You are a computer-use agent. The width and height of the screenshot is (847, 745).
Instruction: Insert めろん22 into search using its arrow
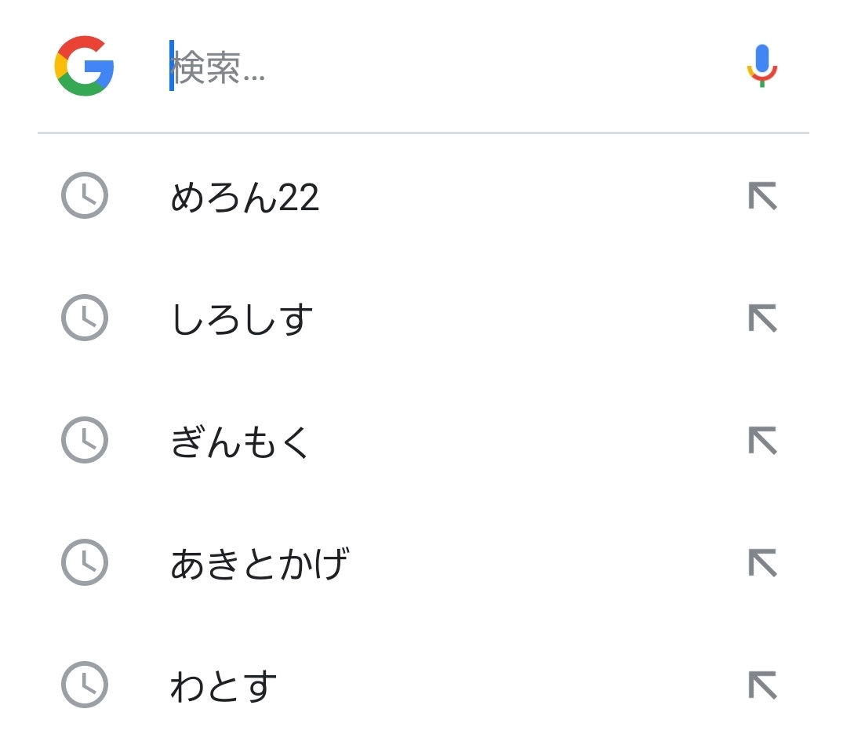click(762, 196)
